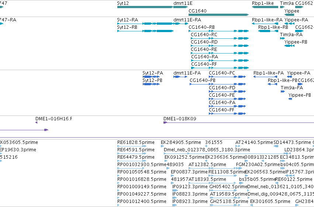This screenshot has width=314, height=207.
Task: Select EST EP00837.3prime
Action: click(x=172, y=176)
